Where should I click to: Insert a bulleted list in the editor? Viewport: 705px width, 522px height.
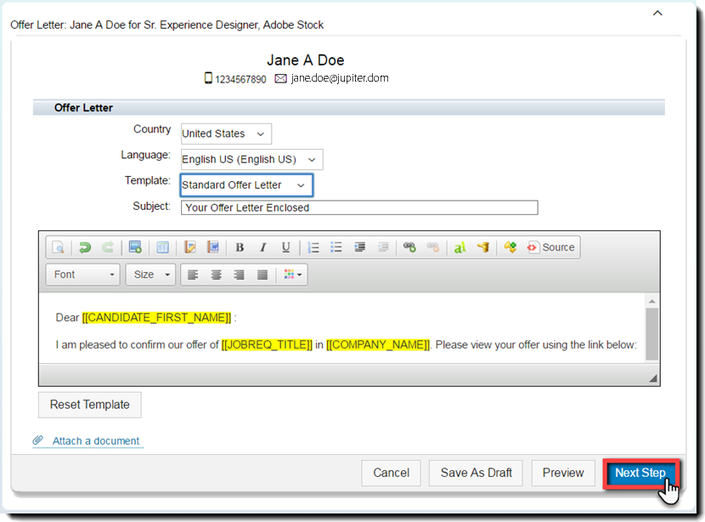336,247
